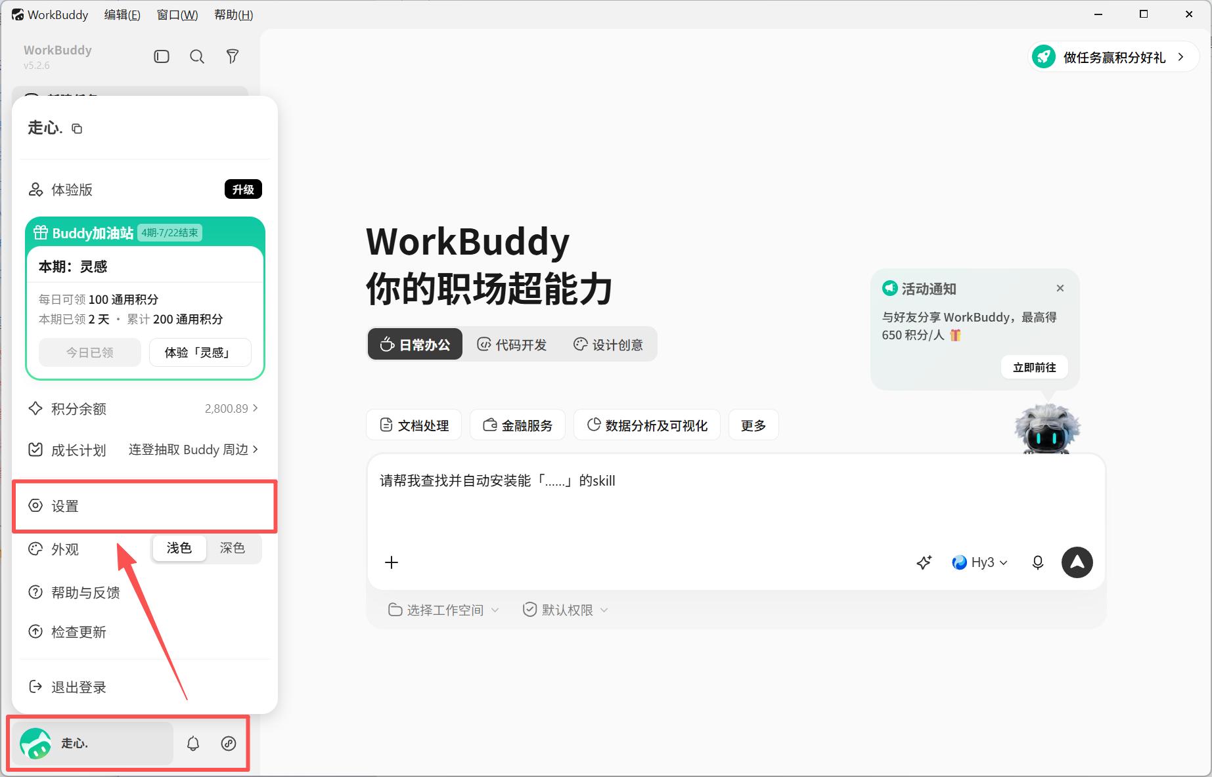
Task: Open 帮助与反馈 menu entry
Action: [145, 593]
